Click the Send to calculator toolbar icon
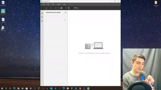The width and height of the screenshot is (161, 90). pos(58,8)
